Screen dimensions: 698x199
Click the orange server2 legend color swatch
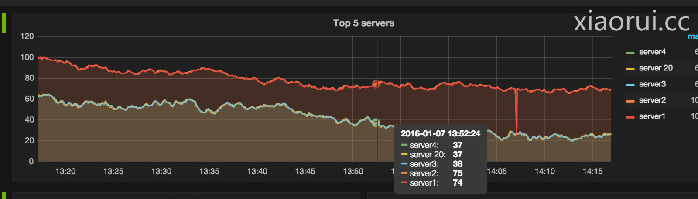click(630, 101)
